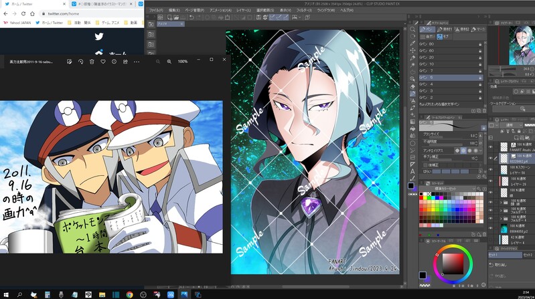535x299 pixels.
Task: Expand the Folder 1 layer folder
Action: click(501, 210)
